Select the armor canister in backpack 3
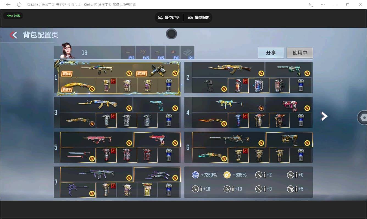Screen dimensions: 367x219 pos(169,120)
